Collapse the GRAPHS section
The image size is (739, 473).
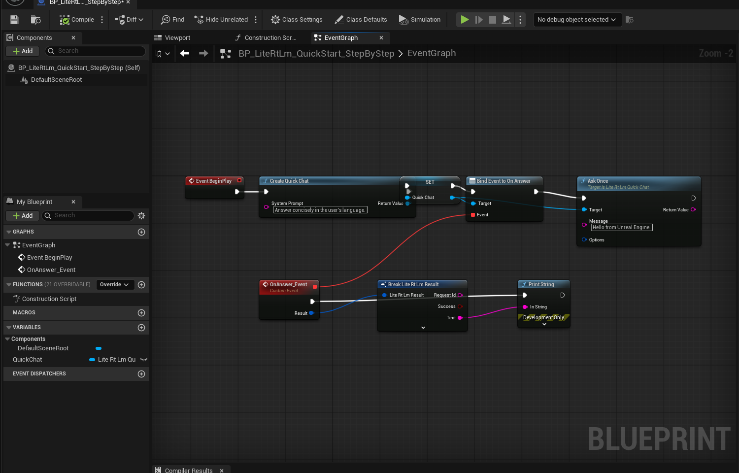click(x=8, y=232)
